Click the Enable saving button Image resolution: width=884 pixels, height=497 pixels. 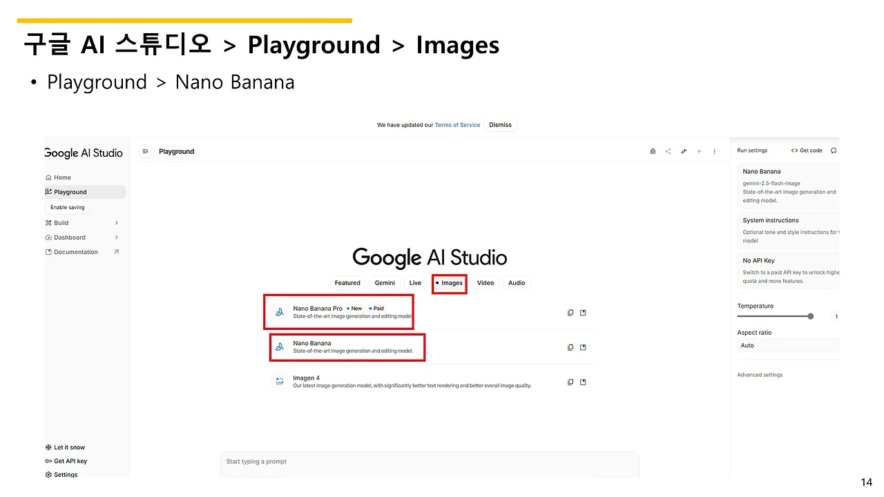click(x=68, y=207)
